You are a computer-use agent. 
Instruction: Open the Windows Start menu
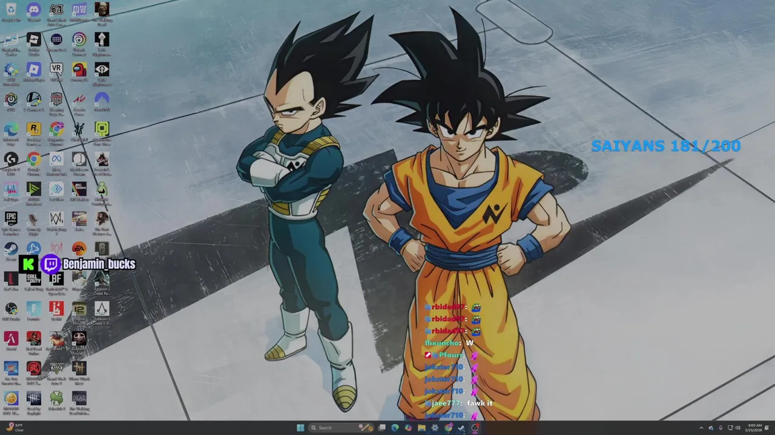300,428
